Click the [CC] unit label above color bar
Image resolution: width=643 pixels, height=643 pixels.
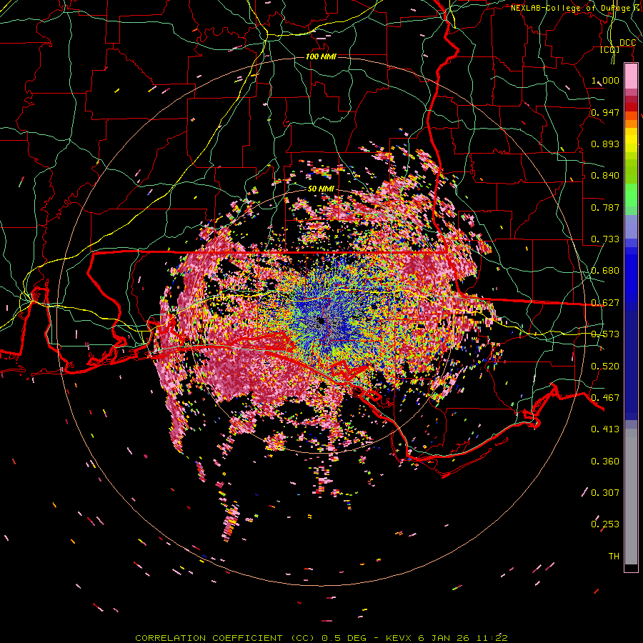click(610, 49)
